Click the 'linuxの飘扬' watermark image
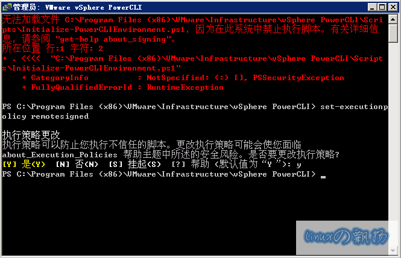 tap(342, 238)
